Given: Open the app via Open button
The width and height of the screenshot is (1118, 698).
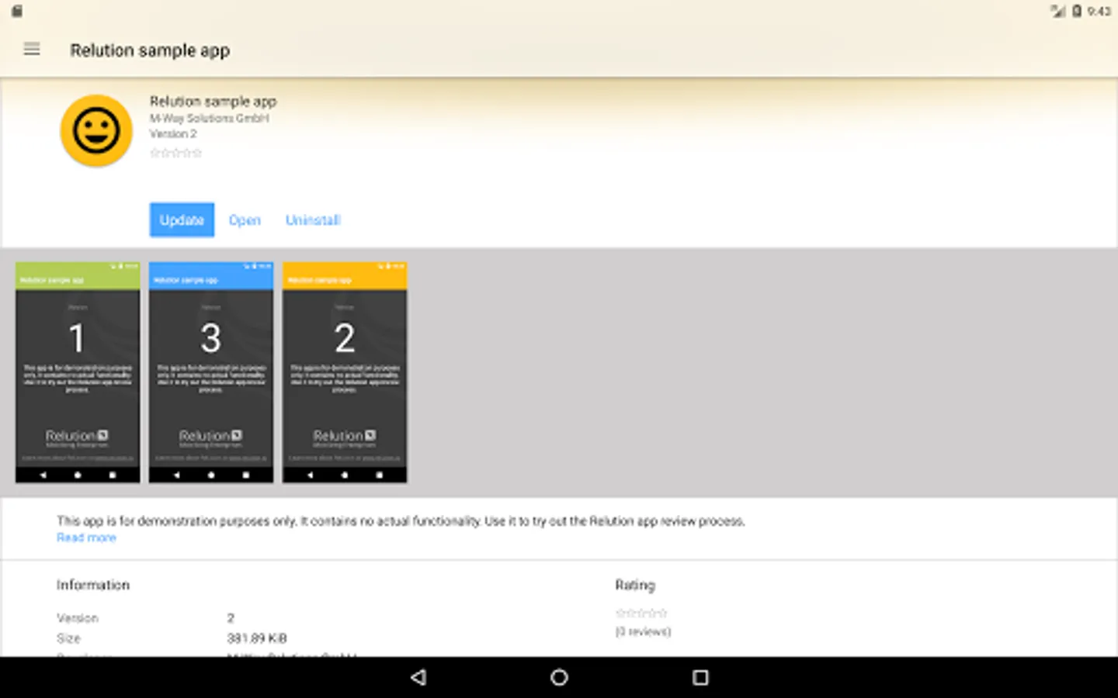Looking at the screenshot, I should [245, 220].
